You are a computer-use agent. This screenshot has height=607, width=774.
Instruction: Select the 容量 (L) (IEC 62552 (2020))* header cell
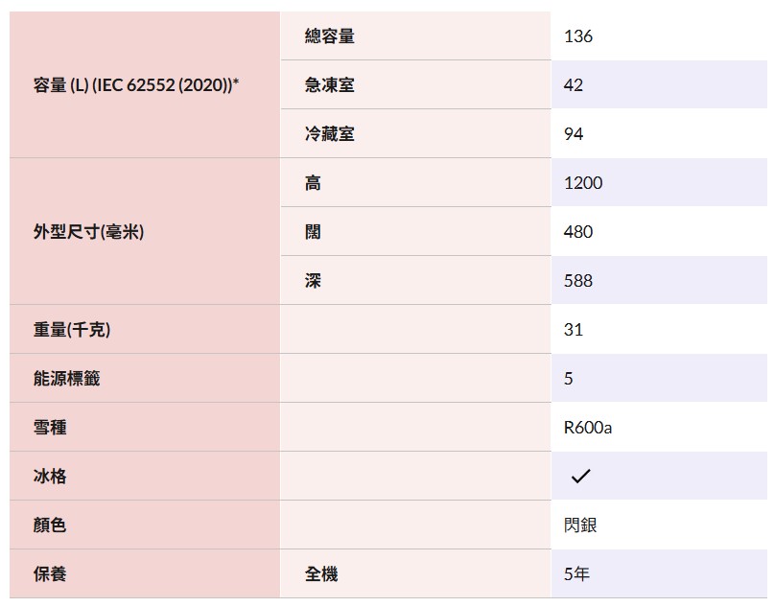[145, 85]
